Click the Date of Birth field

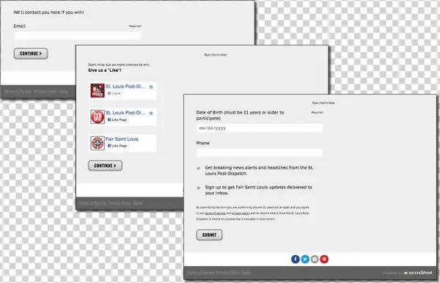point(260,128)
